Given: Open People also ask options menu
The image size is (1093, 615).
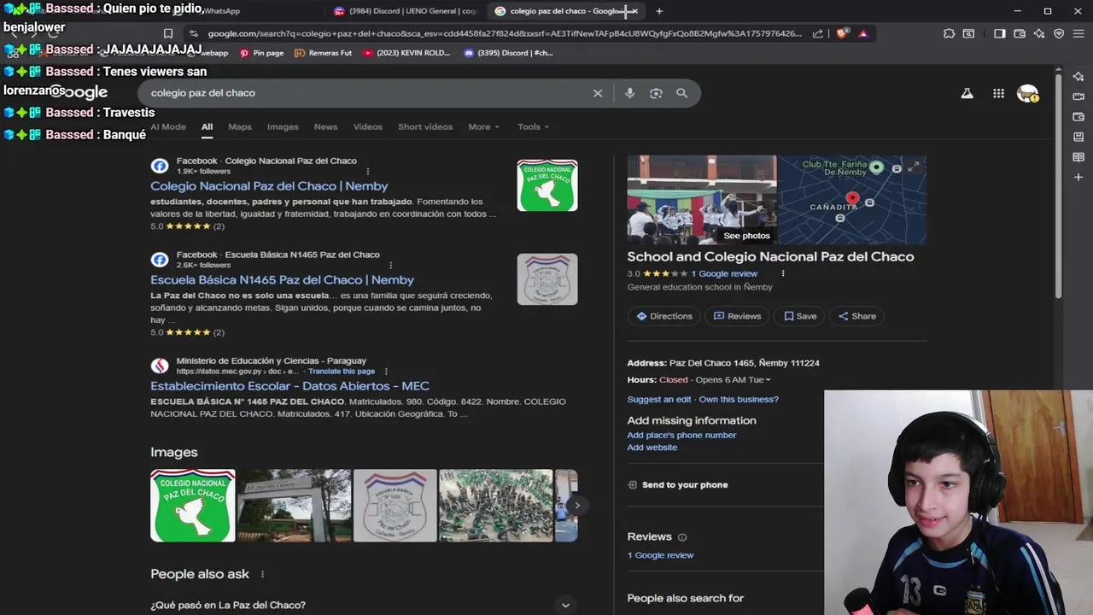Looking at the screenshot, I should click(x=262, y=575).
